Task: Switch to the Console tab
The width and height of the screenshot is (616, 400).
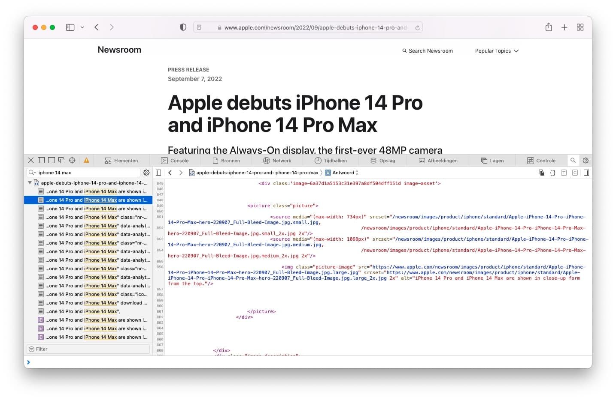Action: tap(175, 161)
